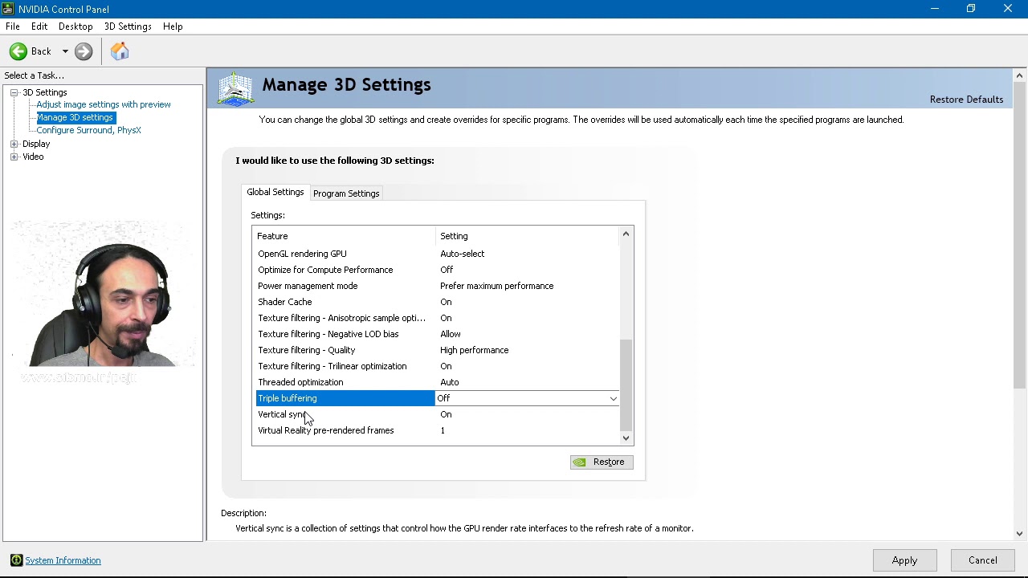1028x578 pixels.
Task: Click the Restore button with NVIDIA logo
Action: click(x=602, y=462)
